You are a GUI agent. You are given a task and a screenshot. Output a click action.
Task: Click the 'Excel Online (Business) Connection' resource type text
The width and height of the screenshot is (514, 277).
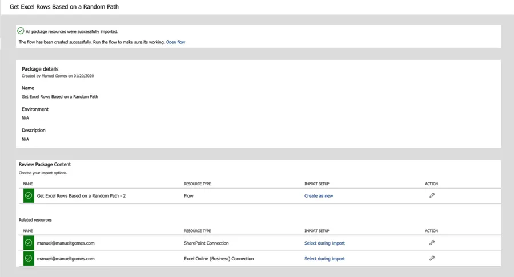220,259
